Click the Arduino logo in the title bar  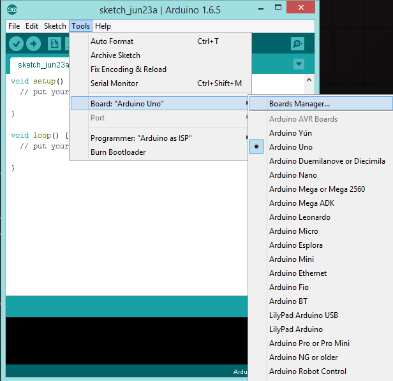(12, 10)
